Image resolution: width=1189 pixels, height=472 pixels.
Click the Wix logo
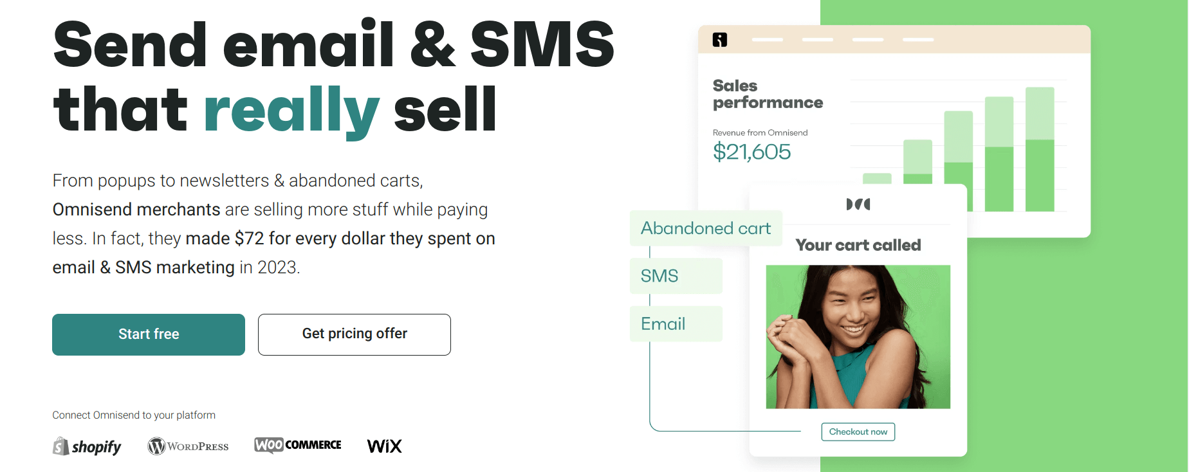tap(384, 445)
